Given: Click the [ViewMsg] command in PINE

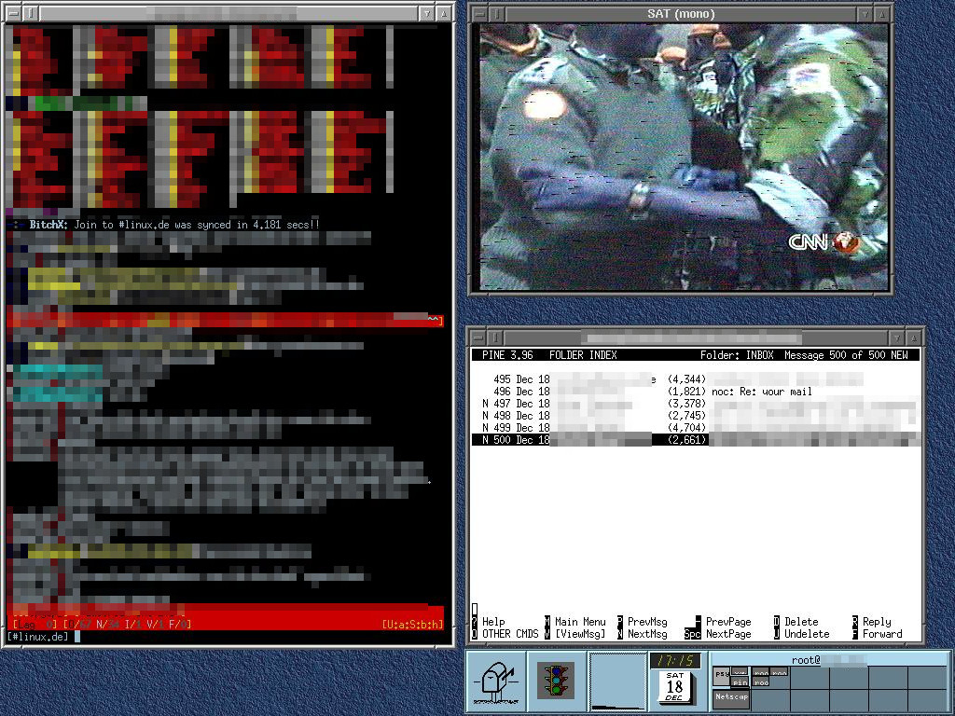Looking at the screenshot, I should [580, 634].
